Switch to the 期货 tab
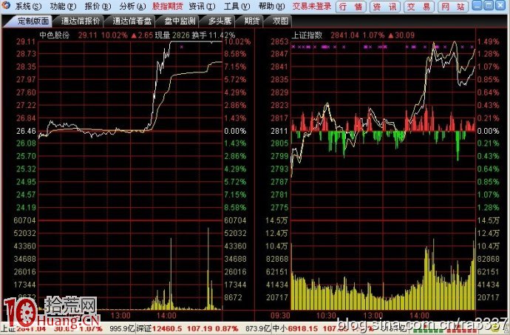 (x=252, y=21)
